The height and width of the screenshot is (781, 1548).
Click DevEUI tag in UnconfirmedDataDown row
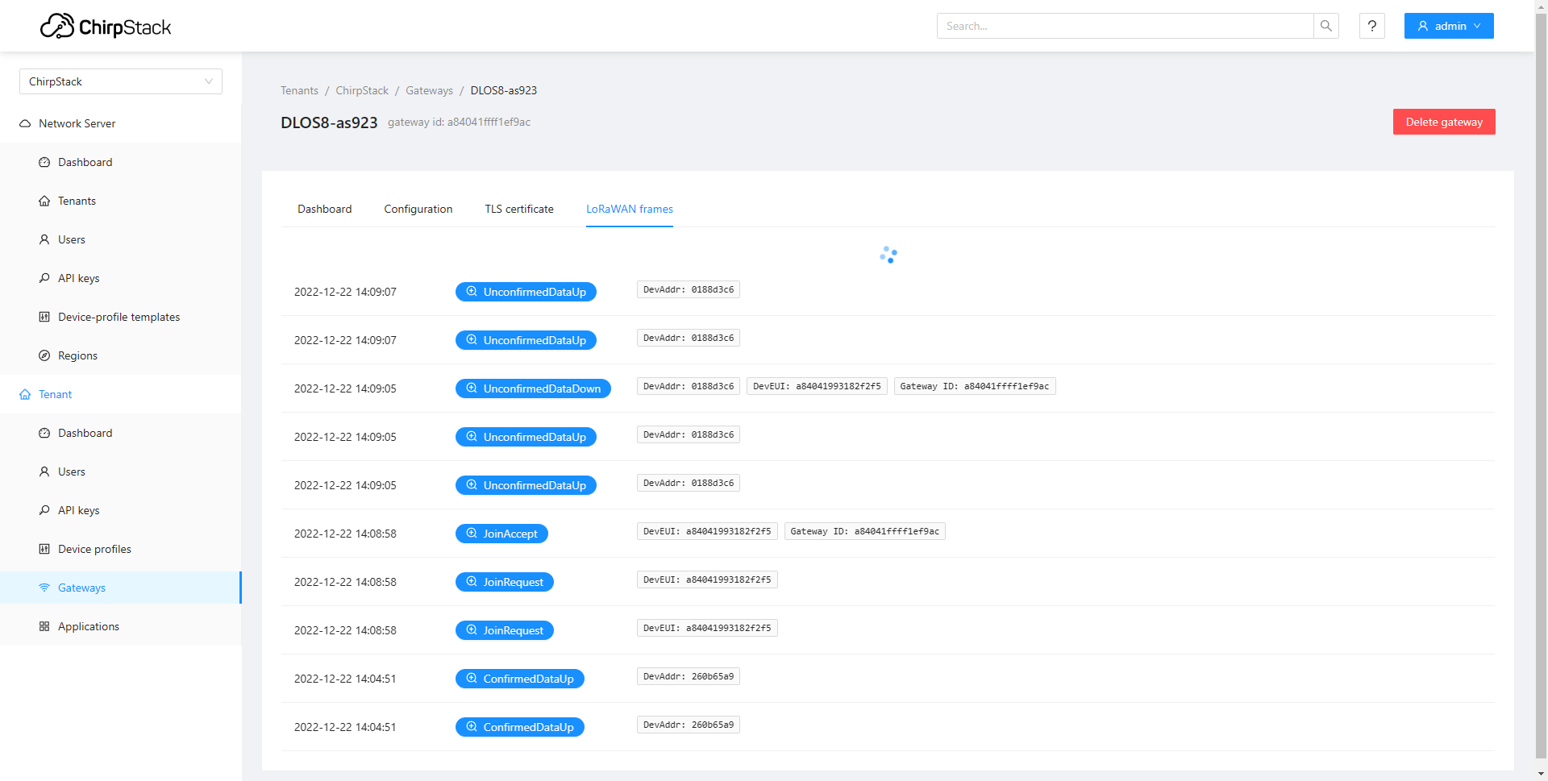click(817, 386)
